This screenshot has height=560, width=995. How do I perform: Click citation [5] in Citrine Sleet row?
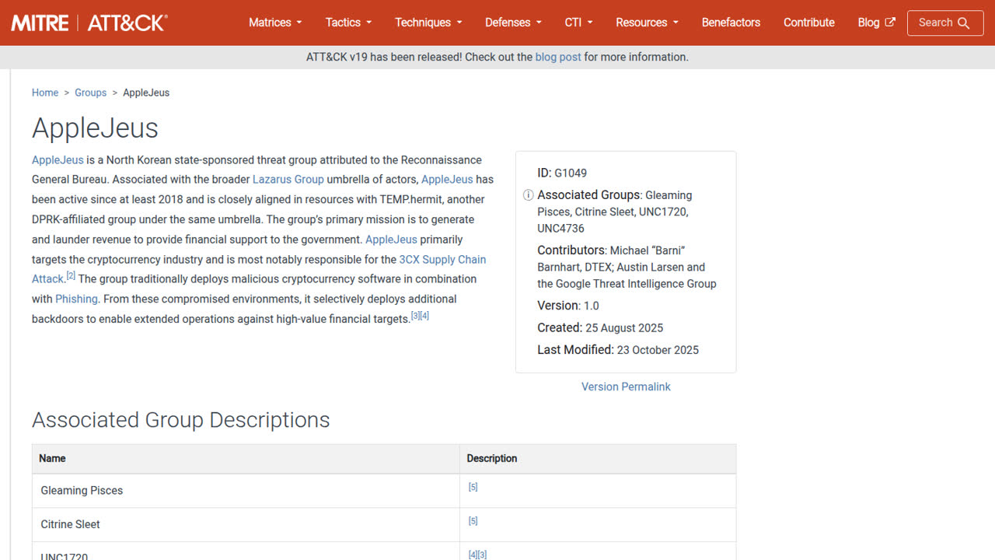473,521
